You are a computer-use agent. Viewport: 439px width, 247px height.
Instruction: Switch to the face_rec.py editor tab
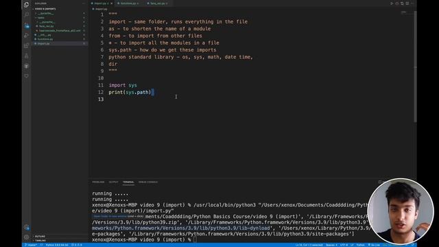click(157, 3)
